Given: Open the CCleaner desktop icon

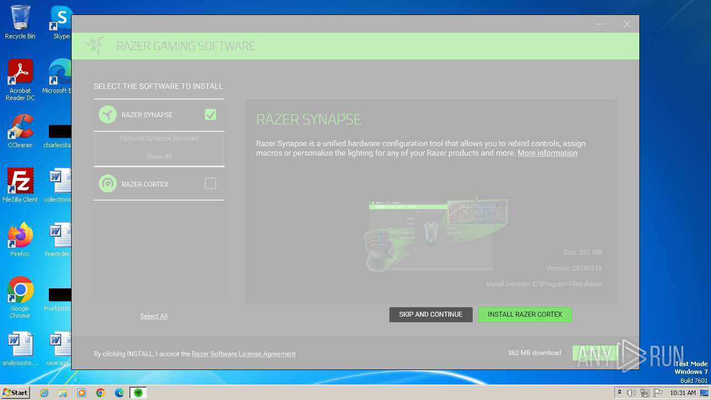Looking at the screenshot, I should [20, 131].
